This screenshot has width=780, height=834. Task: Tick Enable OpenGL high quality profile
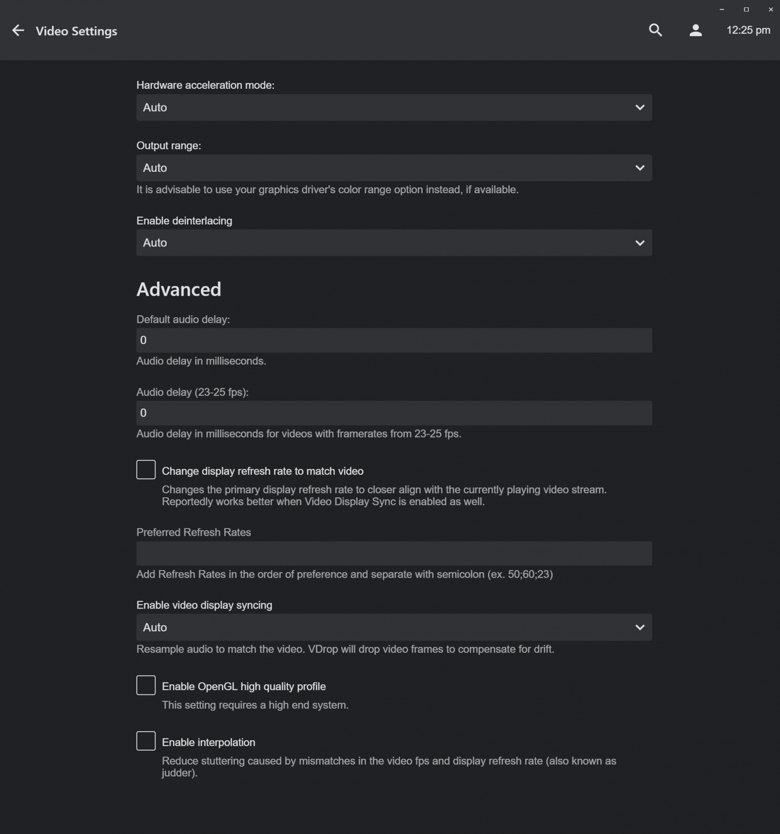pyautogui.click(x=146, y=685)
